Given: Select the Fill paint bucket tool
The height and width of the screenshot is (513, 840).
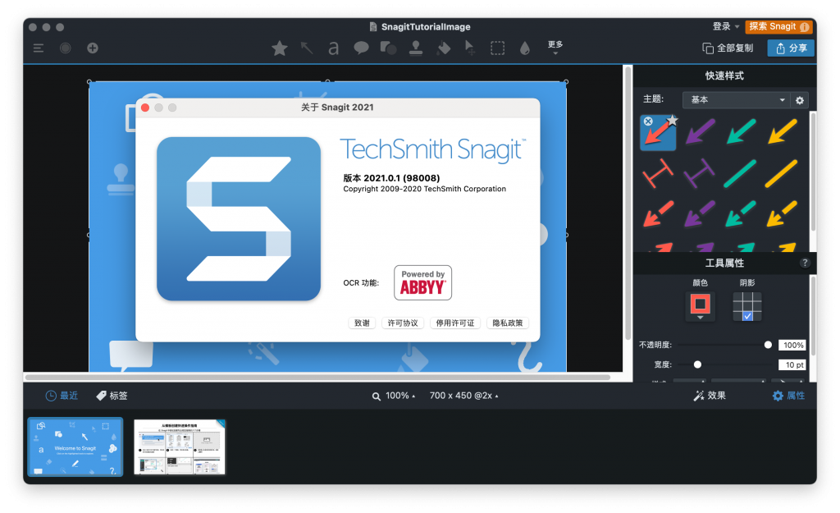Looking at the screenshot, I should tap(443, 48).
